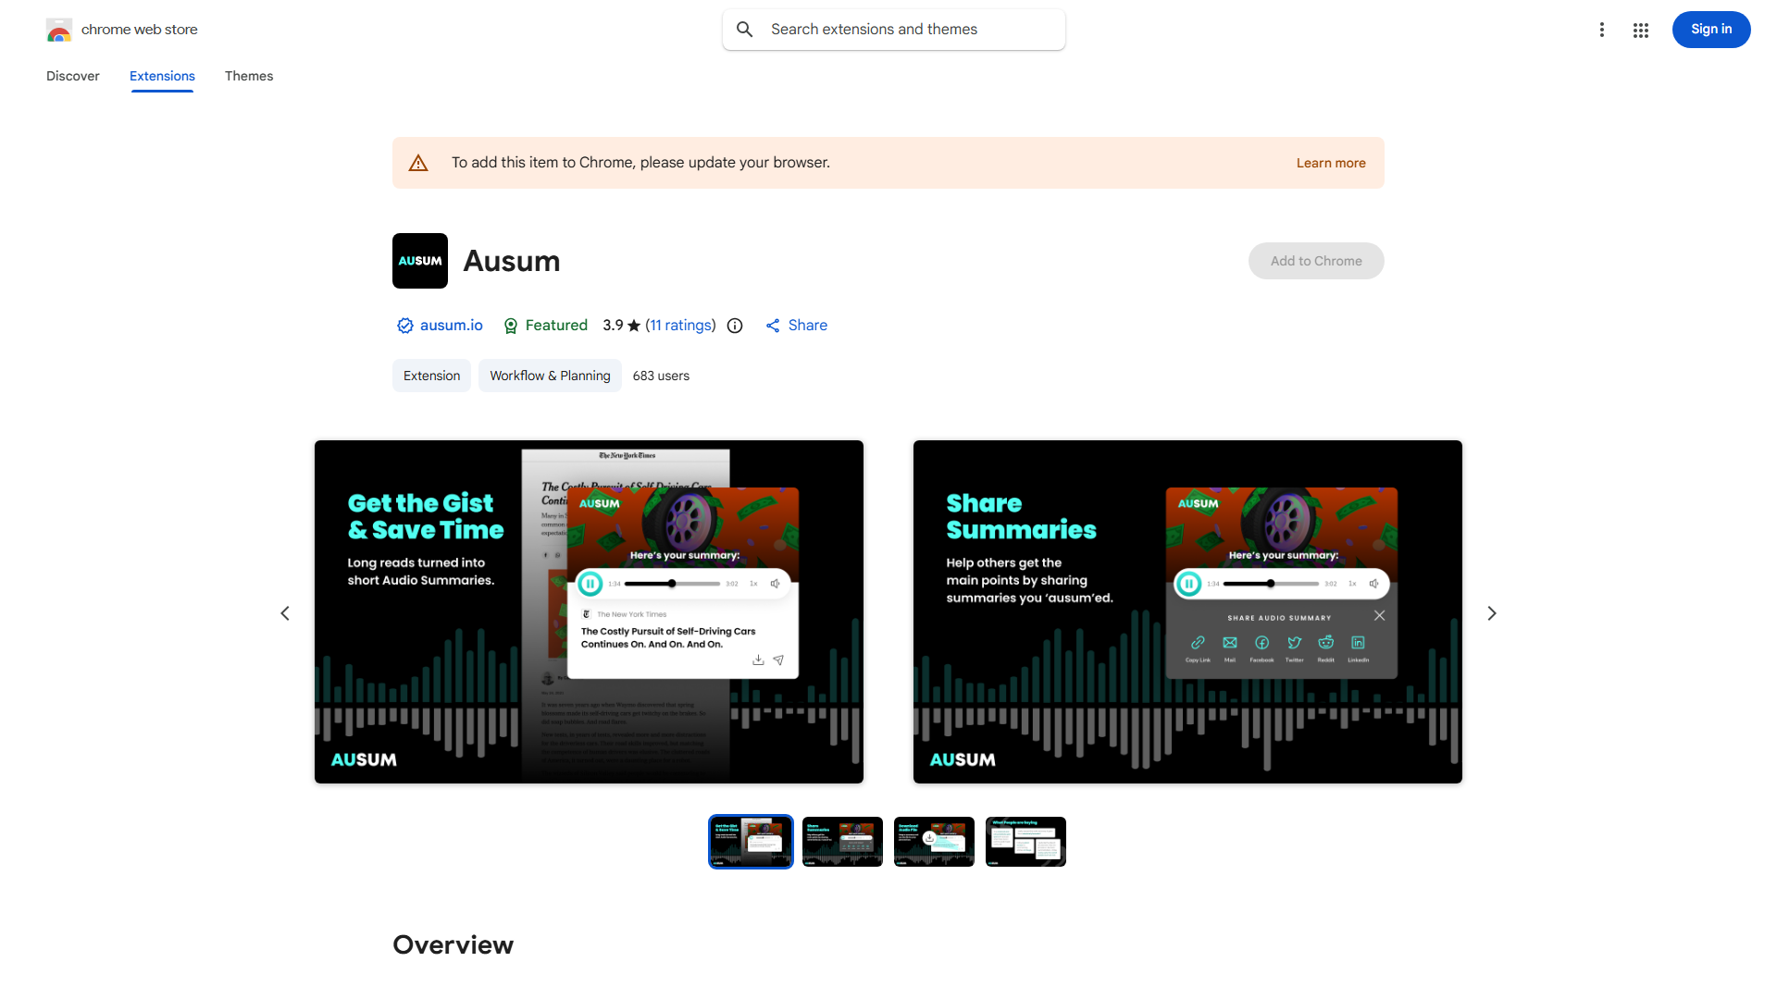The width and height of the screenshot is (1777, 999).
Task: Click Learn more in update banner
Action: [1330, 163]
